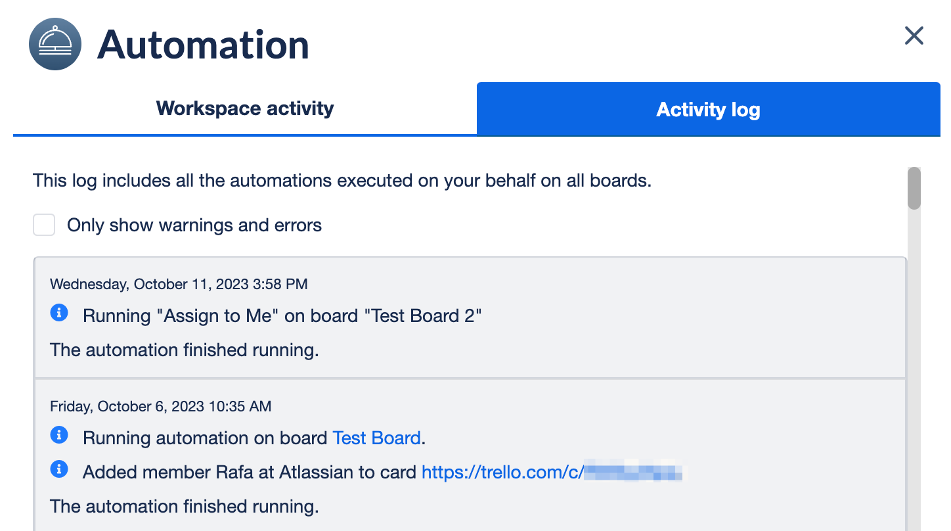Click info icon beside "Running automation on board"
The image size is (951, 531).
[x=59, y=435]
